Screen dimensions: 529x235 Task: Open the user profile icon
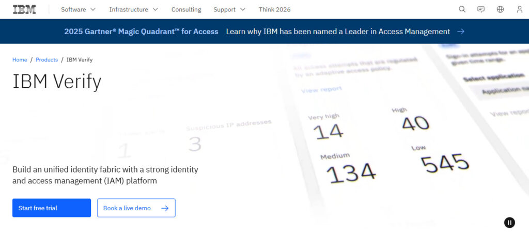[x=520, y=9]
